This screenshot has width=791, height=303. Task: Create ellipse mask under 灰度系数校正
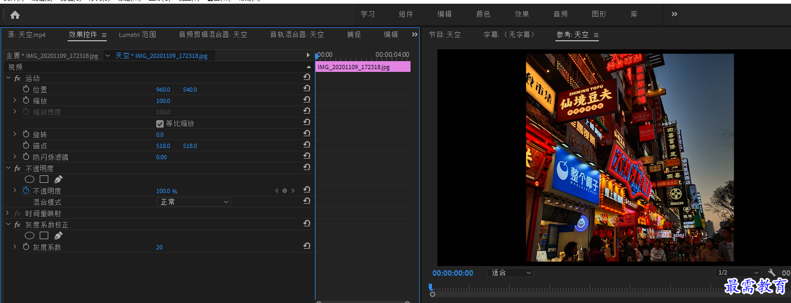(x=30, y=235)
